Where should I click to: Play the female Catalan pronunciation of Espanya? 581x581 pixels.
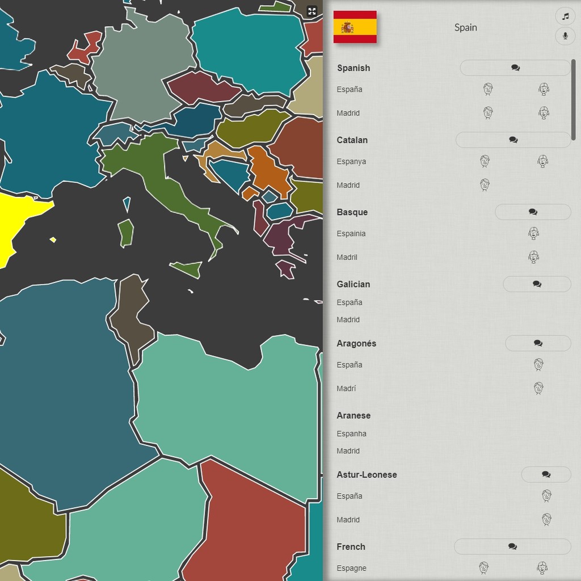point(542,161)
